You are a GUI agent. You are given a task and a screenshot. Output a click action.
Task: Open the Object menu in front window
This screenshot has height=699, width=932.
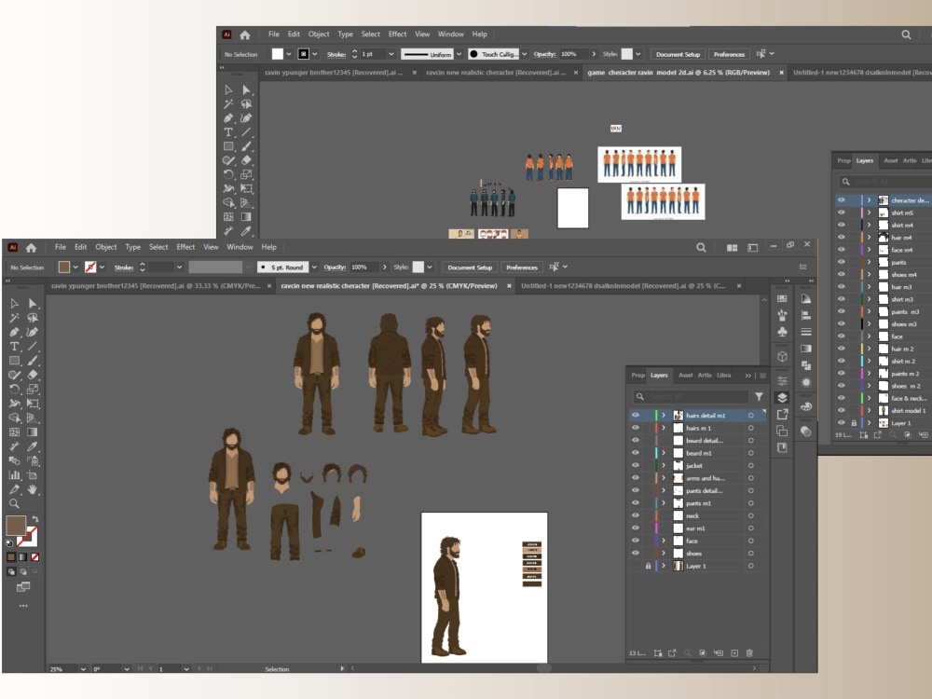click(x=106, y=247)
